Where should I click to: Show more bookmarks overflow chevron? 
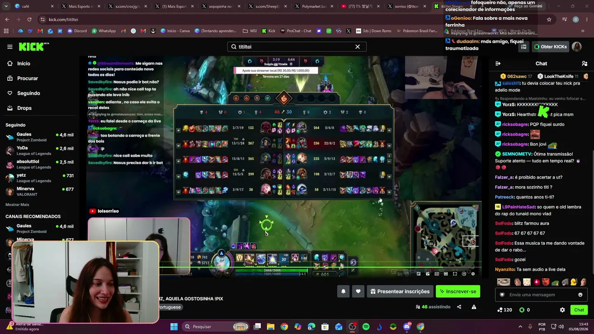click(x=583, y=31)
